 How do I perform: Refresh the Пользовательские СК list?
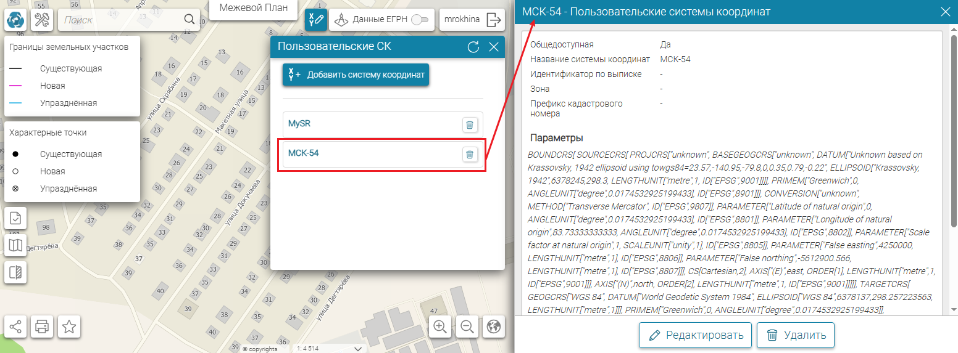click(473, 47)
